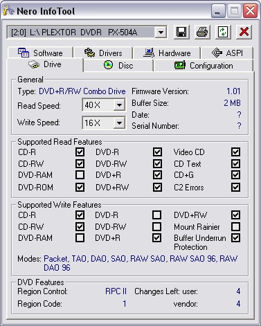Toggle Buffer Underrun Protection checkbox
Viewport: 261px width, 326px height.
point(235,238)
